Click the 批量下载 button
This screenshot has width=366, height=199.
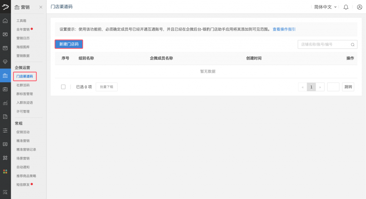pos(107,87)
